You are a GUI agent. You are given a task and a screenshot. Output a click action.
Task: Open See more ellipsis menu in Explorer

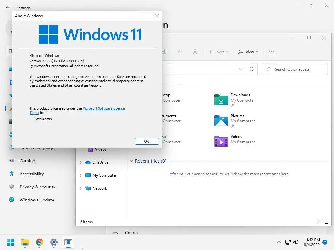[x=272, y=52]
